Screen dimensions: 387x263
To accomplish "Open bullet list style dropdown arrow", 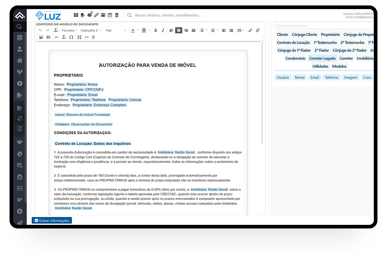I will 207,30.
